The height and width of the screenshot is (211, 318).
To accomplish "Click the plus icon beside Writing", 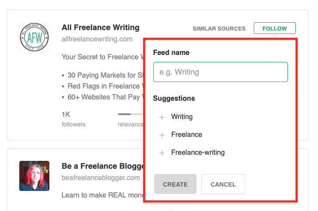I will point(162,117).
